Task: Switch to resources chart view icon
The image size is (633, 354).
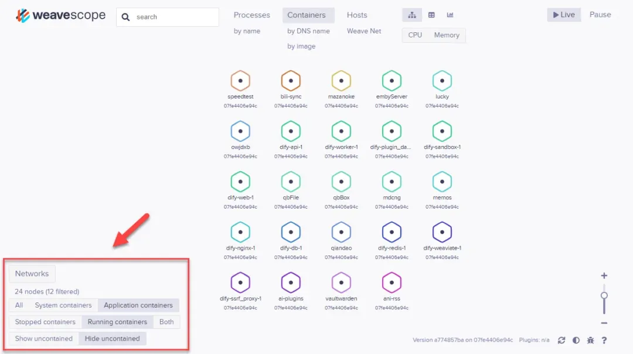Action: 450,15
